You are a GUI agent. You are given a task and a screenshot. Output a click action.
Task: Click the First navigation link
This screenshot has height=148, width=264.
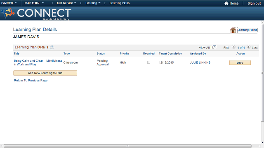point(226,48)
